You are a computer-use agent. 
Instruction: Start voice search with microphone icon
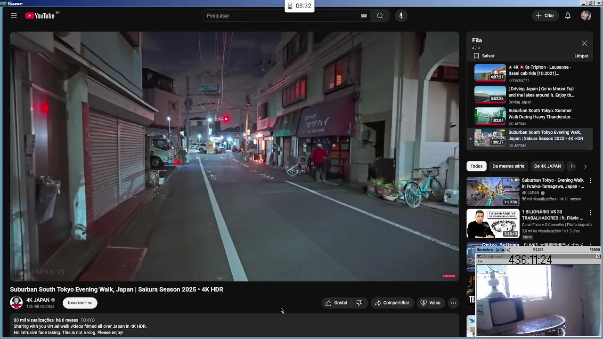coord(401,16)
